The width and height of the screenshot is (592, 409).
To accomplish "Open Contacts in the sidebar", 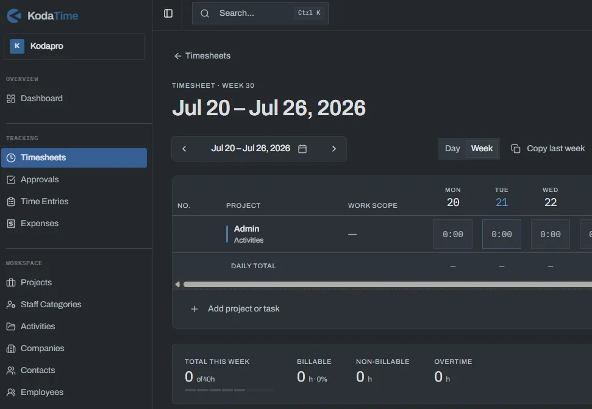I will click(74, 371).
